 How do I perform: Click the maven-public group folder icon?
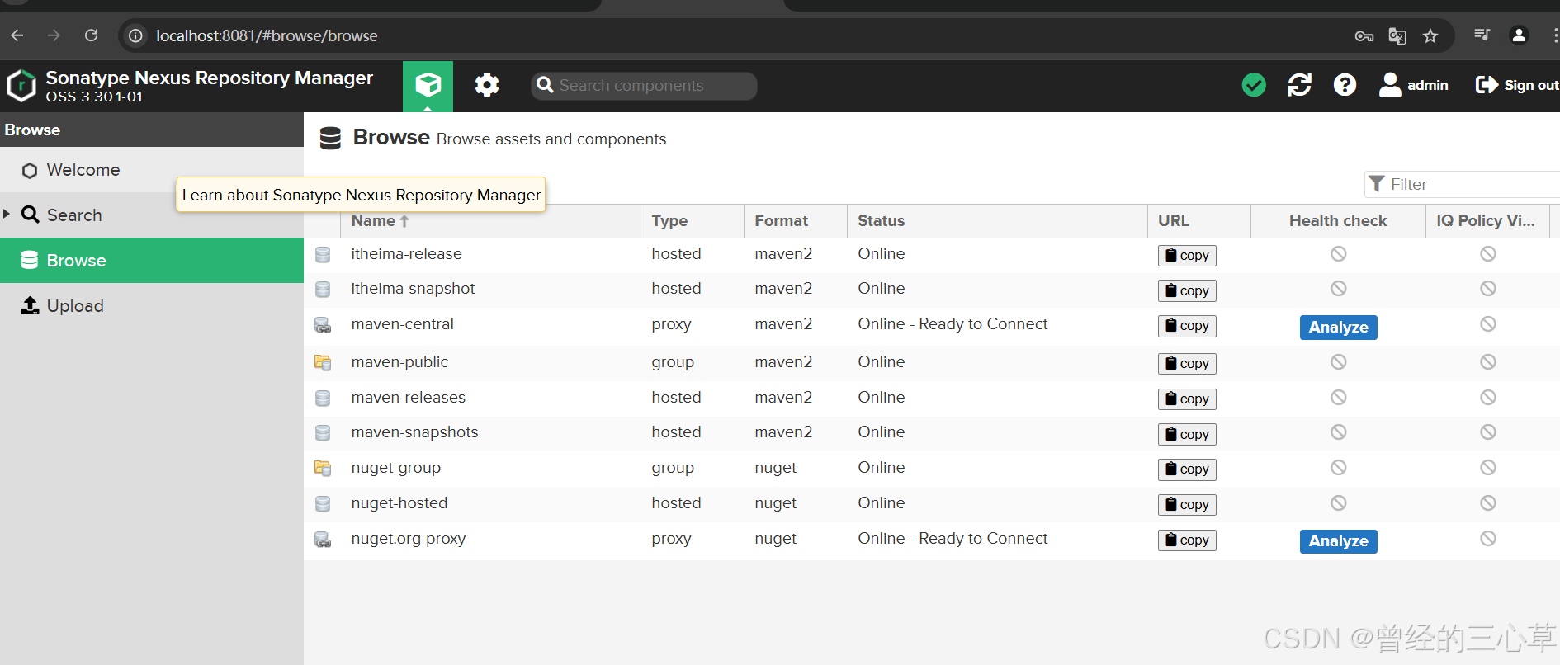(x=323, y=362)
